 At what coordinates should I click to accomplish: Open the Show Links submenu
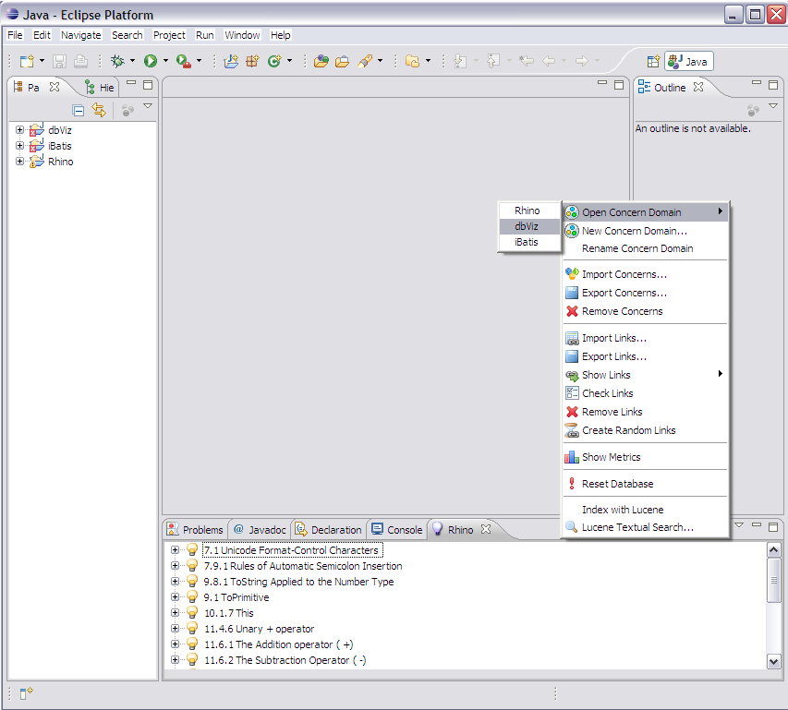(x=646, y=375)
